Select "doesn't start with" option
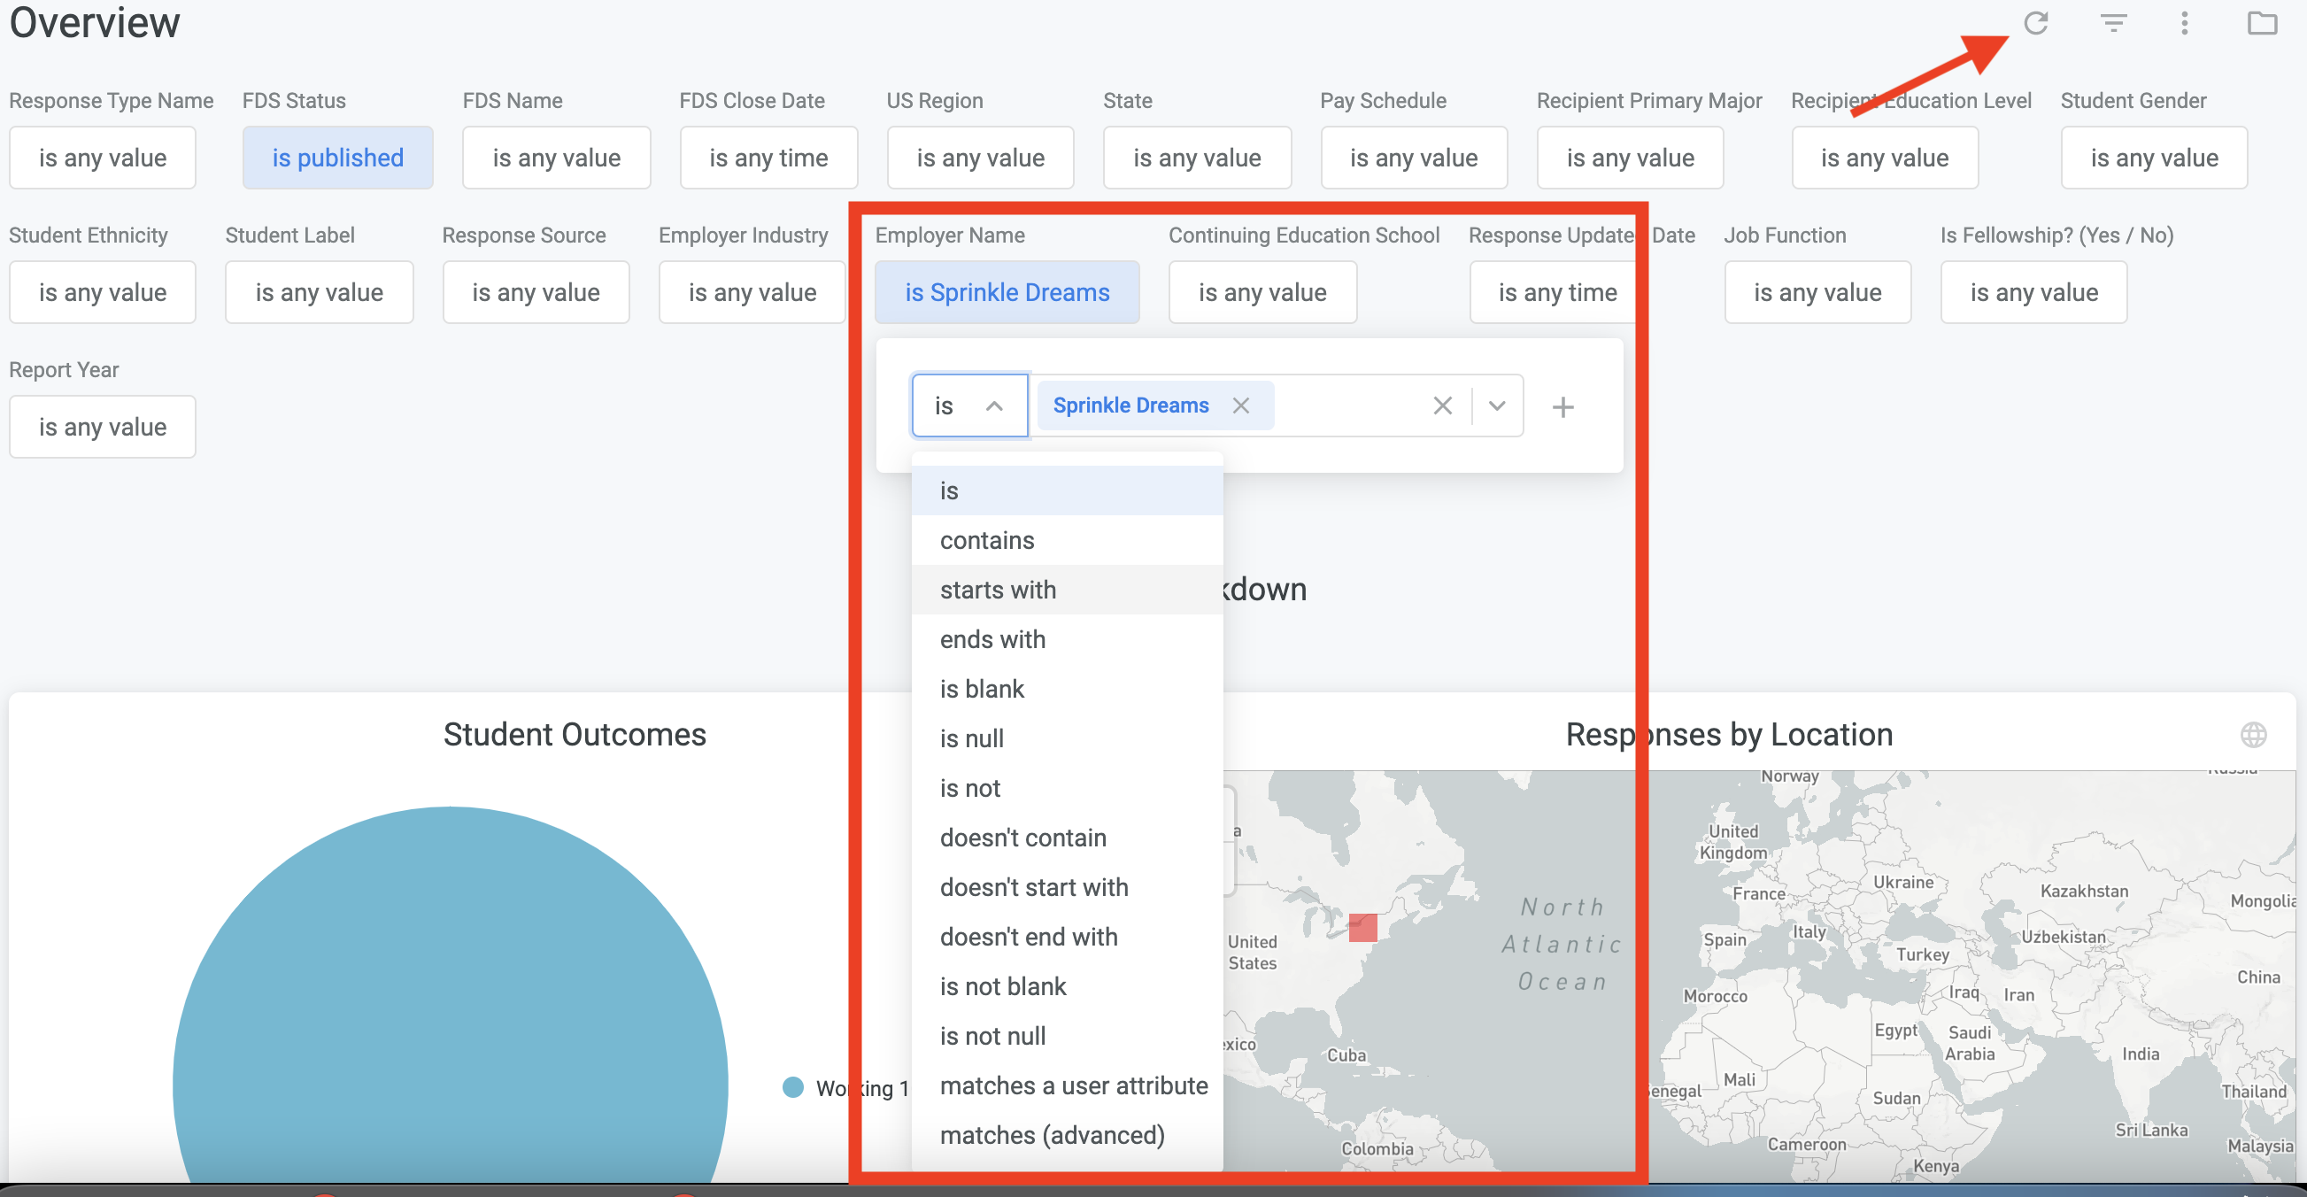Image resolution: width=2307 pixels, height=1197 pixels. [1067, 887]
